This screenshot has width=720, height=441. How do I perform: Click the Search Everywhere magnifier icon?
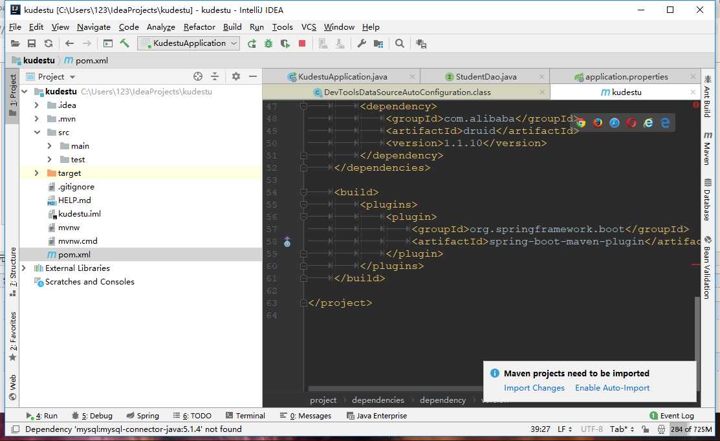point(400,43)
